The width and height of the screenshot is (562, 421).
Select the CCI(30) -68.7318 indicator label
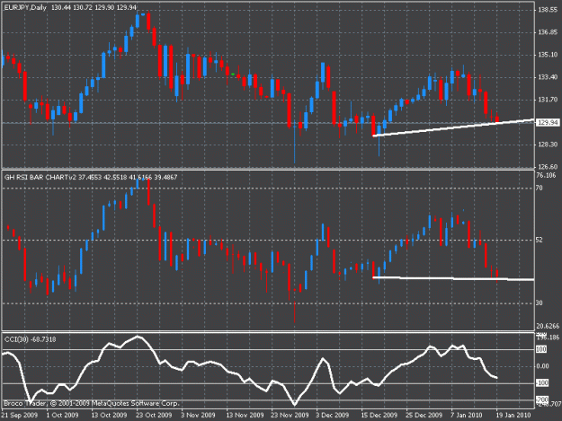point(30,339)
